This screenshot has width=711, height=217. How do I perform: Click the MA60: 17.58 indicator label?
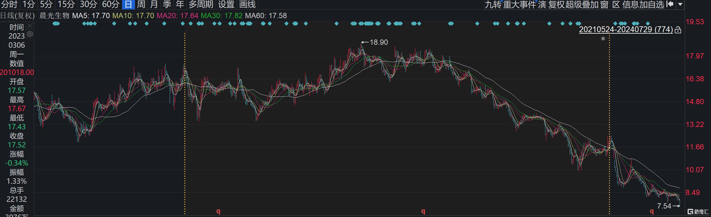coord(266,15)
